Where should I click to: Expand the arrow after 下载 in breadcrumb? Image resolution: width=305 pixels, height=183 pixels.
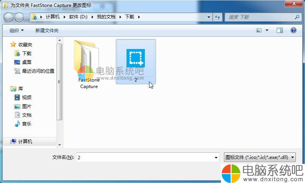(x=139, y=17)
